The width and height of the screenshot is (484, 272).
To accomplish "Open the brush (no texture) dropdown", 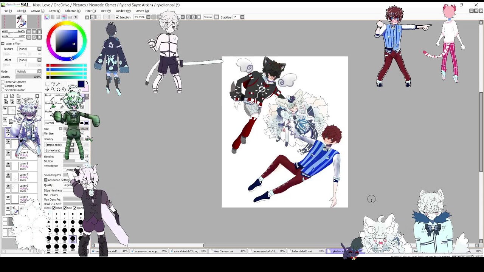I will (x=59, y=150).
